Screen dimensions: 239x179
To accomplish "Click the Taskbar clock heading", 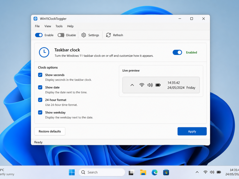I will [x=67, y=50].
